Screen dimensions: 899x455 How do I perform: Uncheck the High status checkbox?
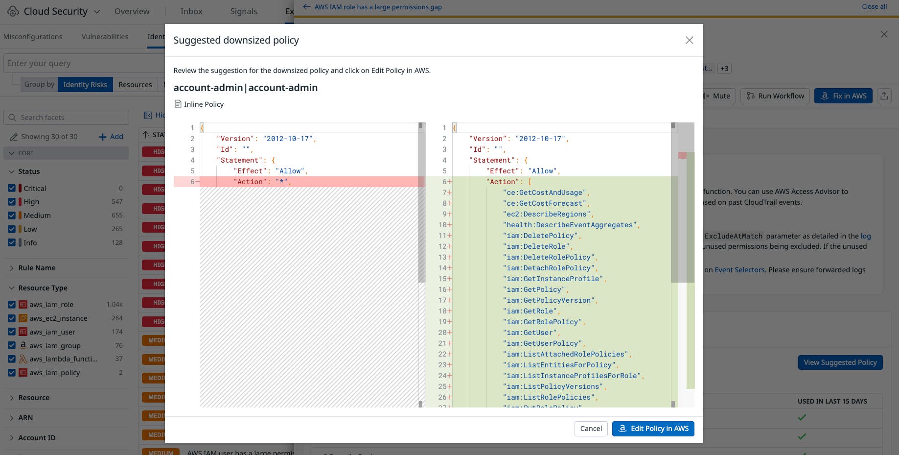[x=12, y=202]
